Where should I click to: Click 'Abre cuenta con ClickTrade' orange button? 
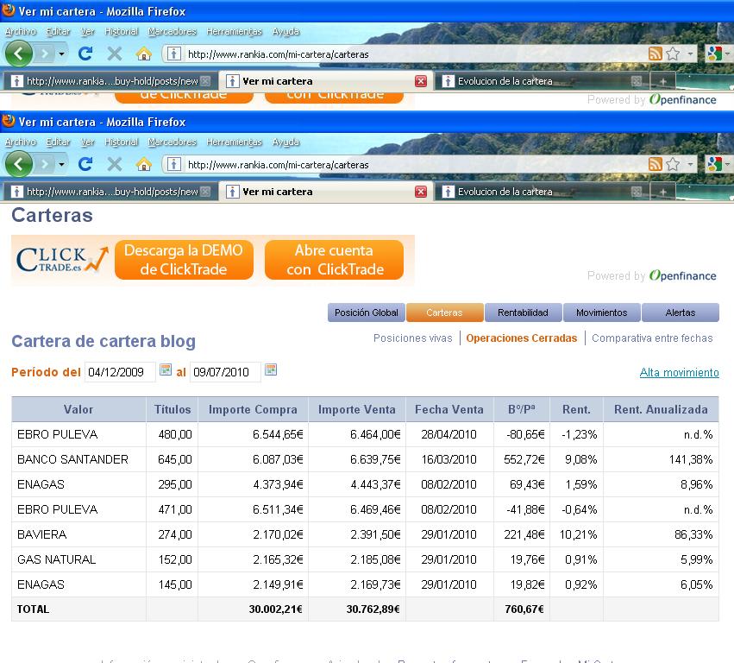click(x=335, y=260)
